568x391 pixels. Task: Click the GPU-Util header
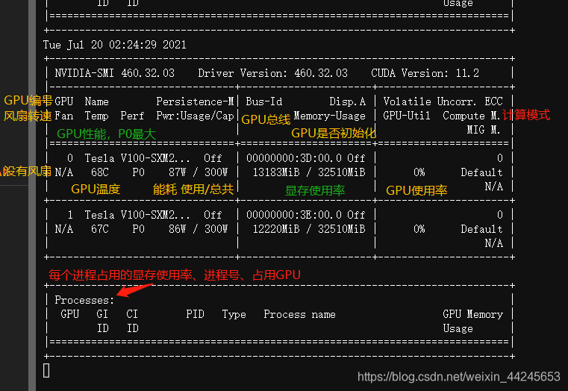pyautogui.click(x=407, y=116)
